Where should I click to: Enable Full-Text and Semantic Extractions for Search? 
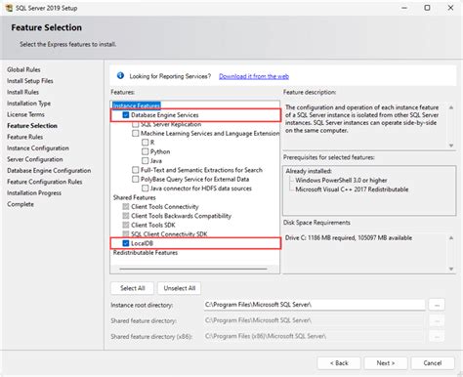coord(136,170)
